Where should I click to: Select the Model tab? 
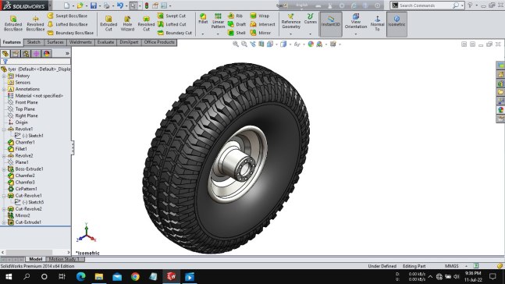click(x=35, y=259)
